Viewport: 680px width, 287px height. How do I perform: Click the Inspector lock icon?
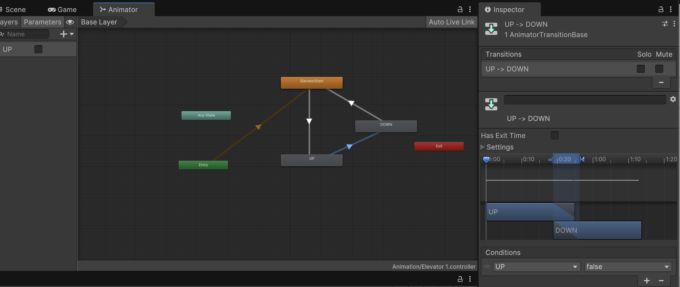point(661,9)
